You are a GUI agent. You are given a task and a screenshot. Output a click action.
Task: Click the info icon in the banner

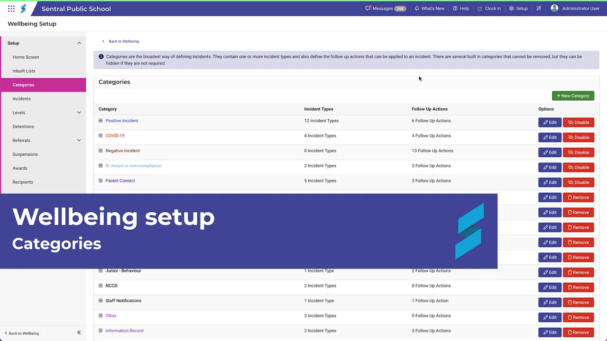101,56
